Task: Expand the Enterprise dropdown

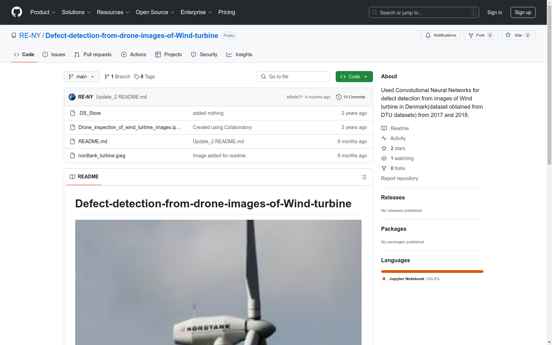Action: click(x=196, y=12)
